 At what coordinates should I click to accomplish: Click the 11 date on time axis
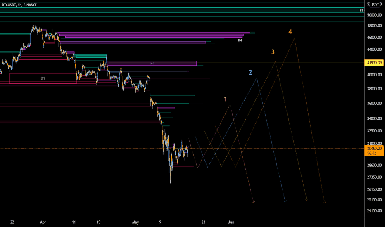coord(74,222)
